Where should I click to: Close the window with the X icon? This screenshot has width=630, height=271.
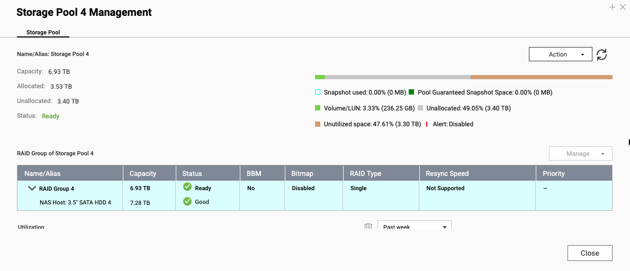[623, 7]
